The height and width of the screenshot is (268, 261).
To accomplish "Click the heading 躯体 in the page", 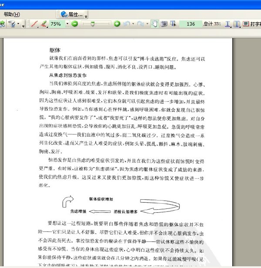I will tap(55, 50).
